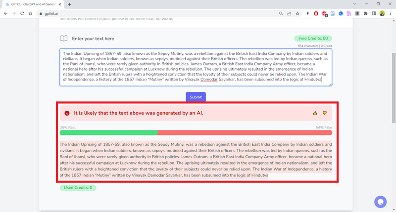The height and width of the screenshot is (212, 396).
Task: Click the red info alert icon
Action: [x=67, y=113]
